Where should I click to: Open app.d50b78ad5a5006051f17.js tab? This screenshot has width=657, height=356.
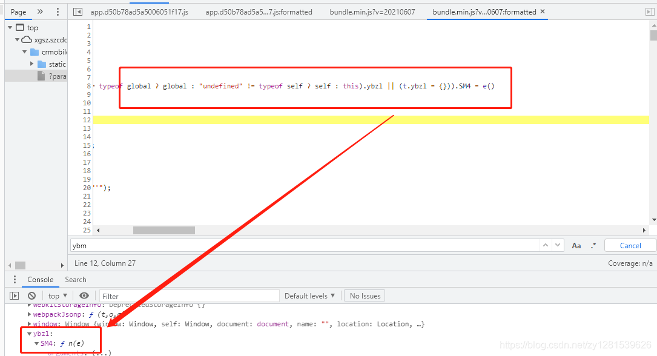coord(139,12)
